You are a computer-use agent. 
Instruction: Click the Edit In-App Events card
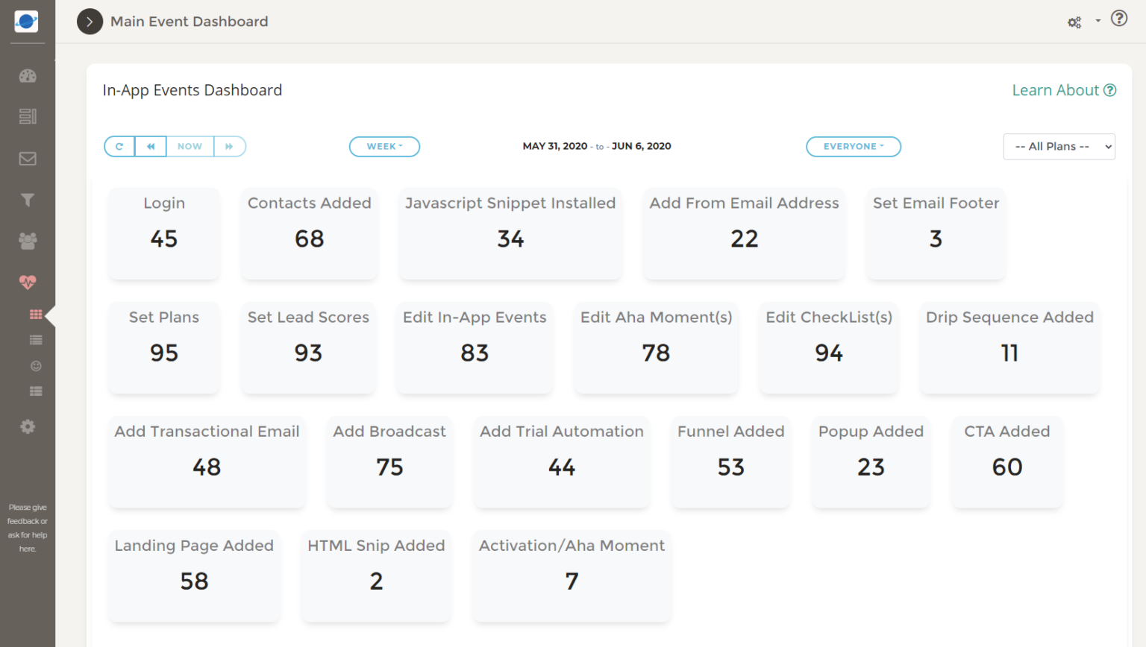pyautogui.click(x=475, y=347)
